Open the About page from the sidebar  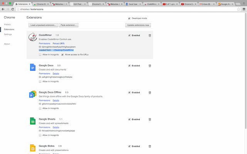tap(7, 44)
